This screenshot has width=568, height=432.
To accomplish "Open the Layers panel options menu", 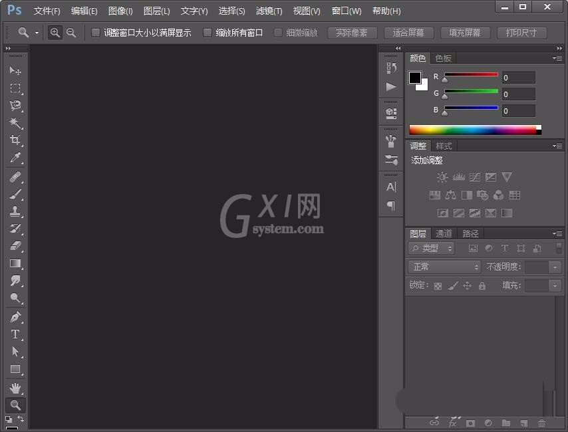I will coord(557,233).
